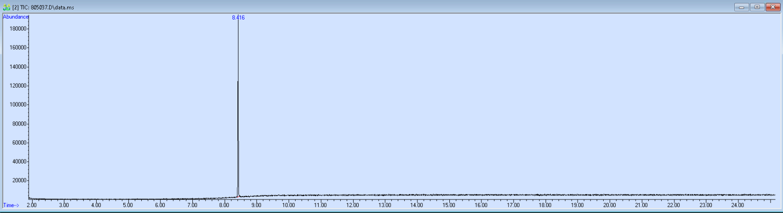Click the 100000 abundance tick label
This screenshot has width=783, height=213.
click(x=18, y=104)
